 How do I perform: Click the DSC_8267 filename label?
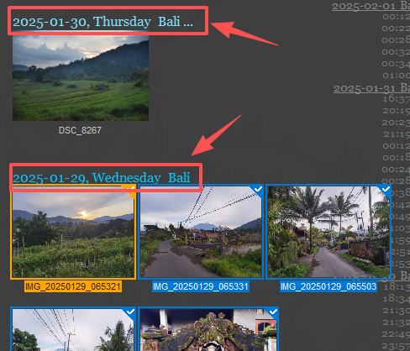click(80, 130)
